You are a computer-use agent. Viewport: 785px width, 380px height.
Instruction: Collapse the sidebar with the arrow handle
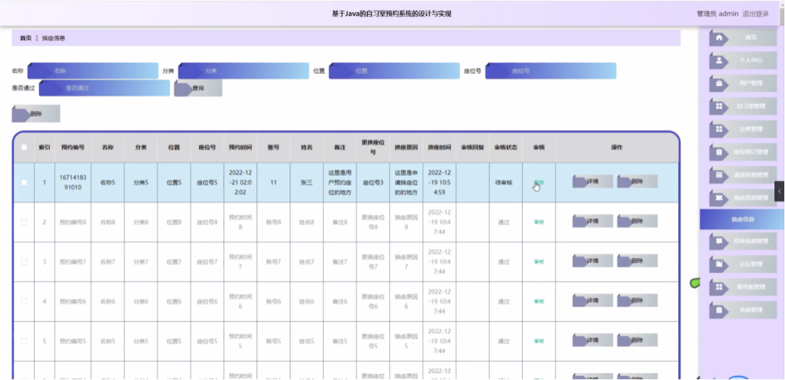coord(779,191)
